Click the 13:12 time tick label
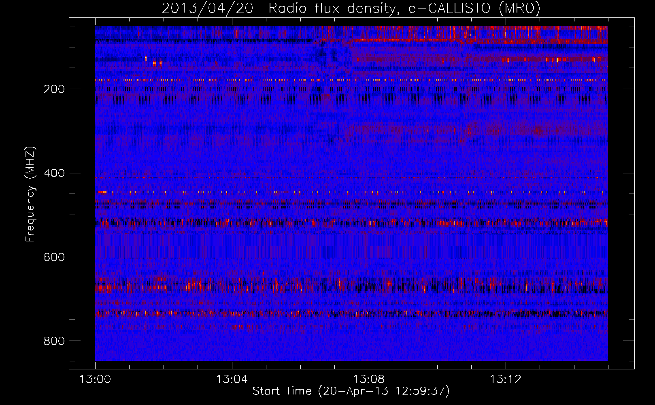655x405 pixels. pyautogui.click(x=506, y=379)
